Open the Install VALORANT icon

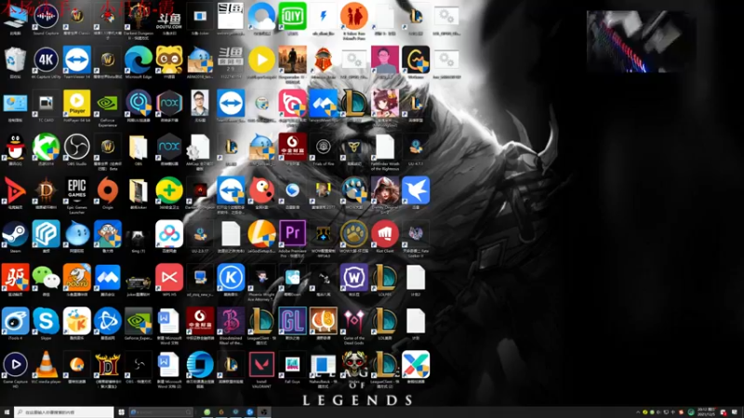point(261,365)
